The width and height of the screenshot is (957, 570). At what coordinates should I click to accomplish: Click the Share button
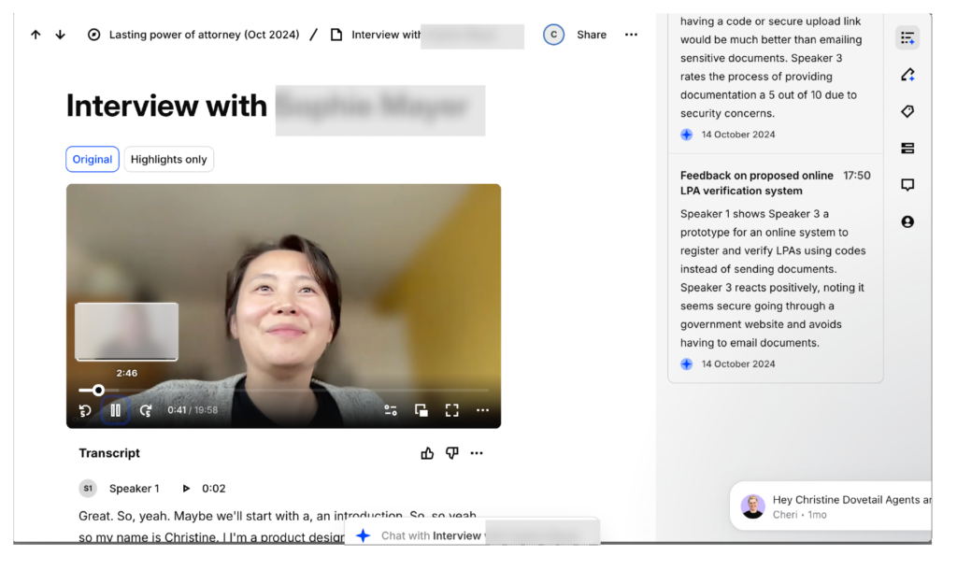592,35
